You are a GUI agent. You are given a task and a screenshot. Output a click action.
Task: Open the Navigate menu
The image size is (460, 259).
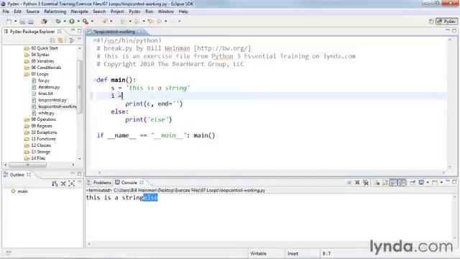click(80, 12)
